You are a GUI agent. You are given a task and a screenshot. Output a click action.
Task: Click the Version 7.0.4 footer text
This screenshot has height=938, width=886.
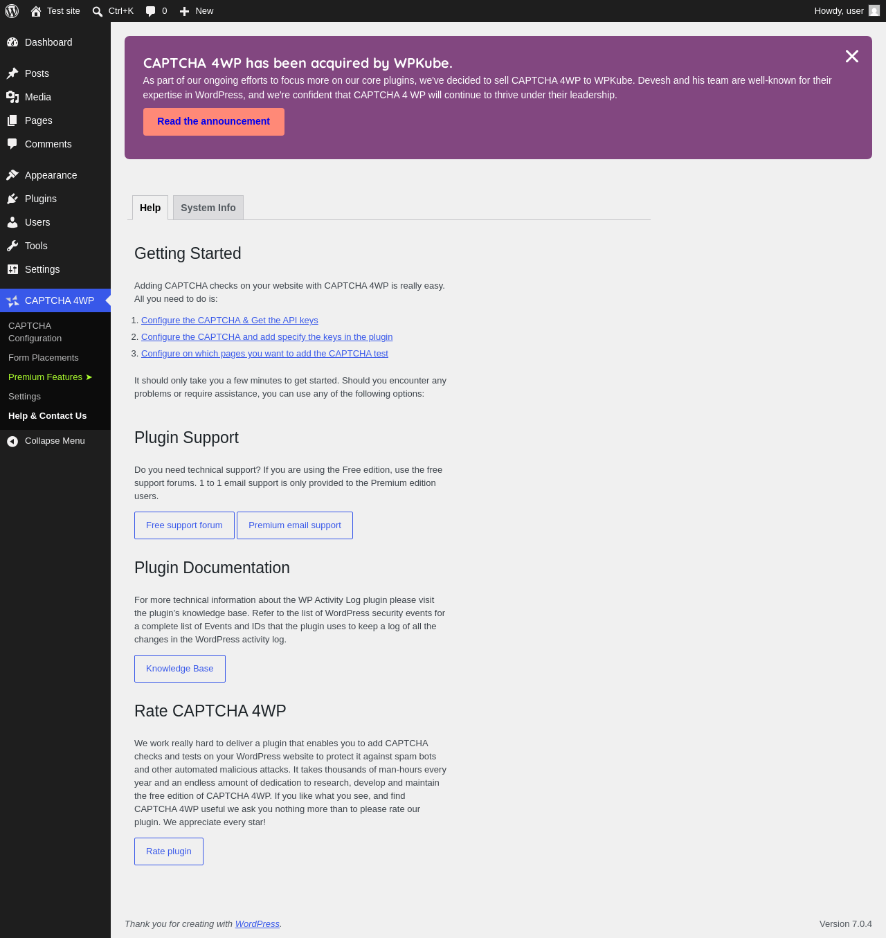tap(846, 924)
